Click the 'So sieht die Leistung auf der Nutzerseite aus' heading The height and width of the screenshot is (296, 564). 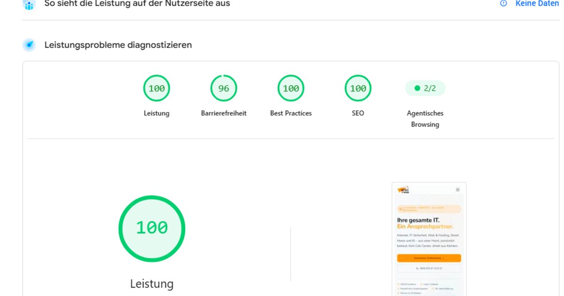click(x=137, y=4)
